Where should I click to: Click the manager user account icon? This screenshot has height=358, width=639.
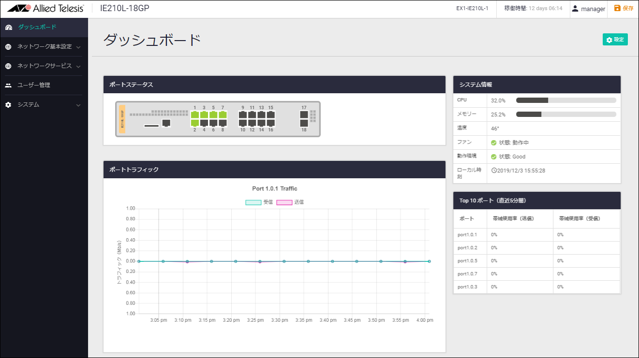pos(575,9)
